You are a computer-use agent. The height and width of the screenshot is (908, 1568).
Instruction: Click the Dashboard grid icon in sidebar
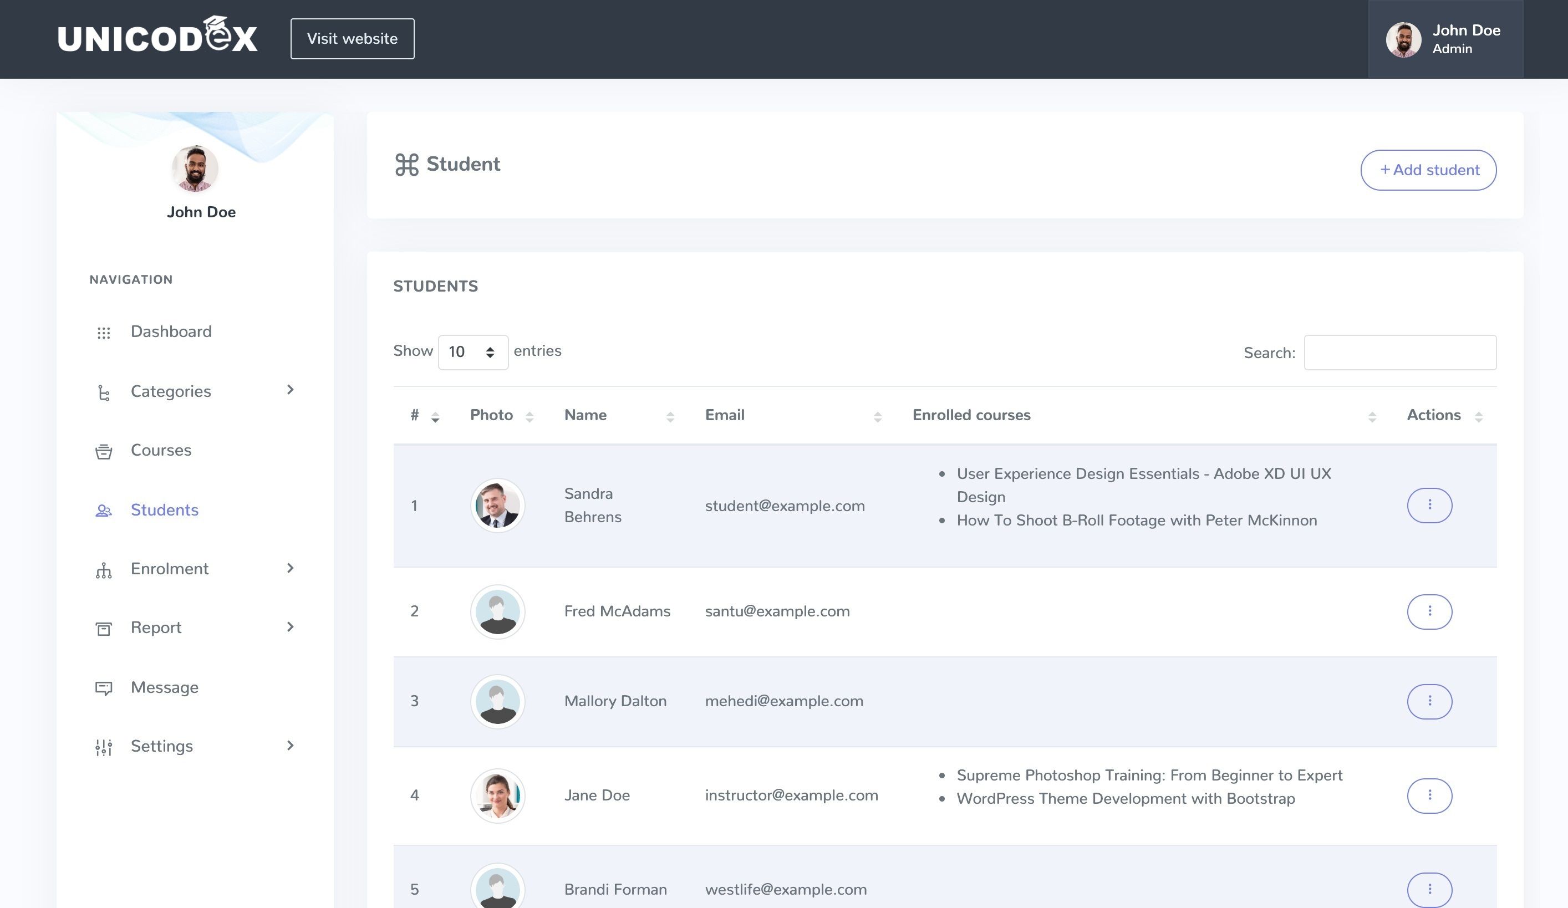104,333
